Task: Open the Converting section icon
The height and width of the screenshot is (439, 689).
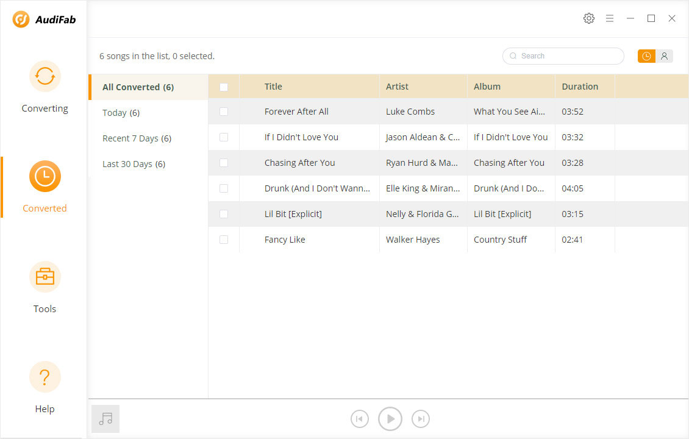Action: click(x=45, y=76)
